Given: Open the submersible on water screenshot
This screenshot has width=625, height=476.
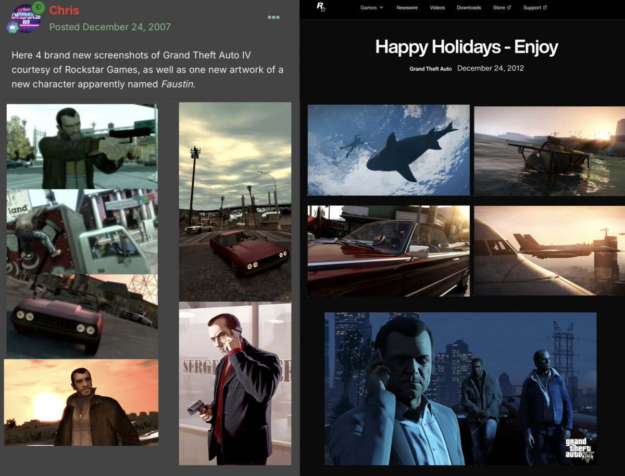Looking at the screenshot, I should pos(549,151).
